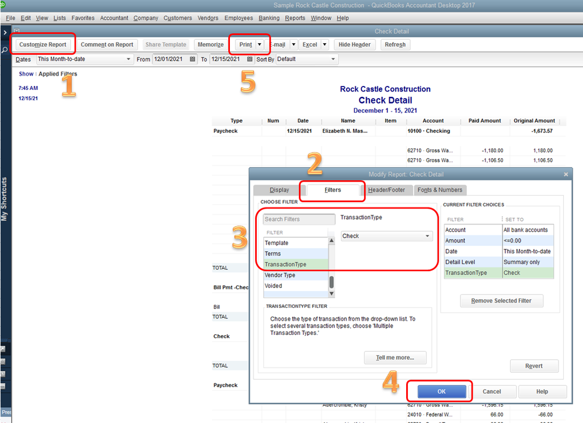Open the Accountant menu
The height and width of the screenshot is (423, 583).
click(x=114, y=18)
